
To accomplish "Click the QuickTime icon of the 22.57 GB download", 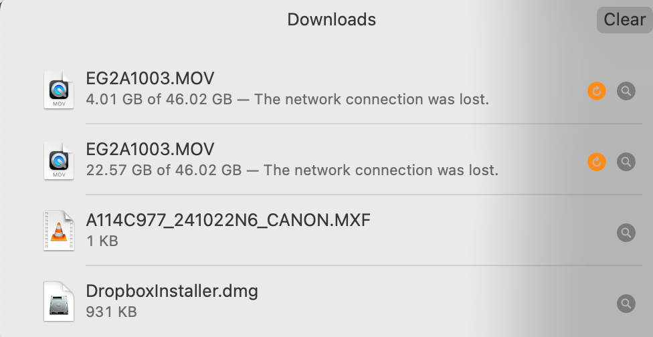I will coord(58,160).
